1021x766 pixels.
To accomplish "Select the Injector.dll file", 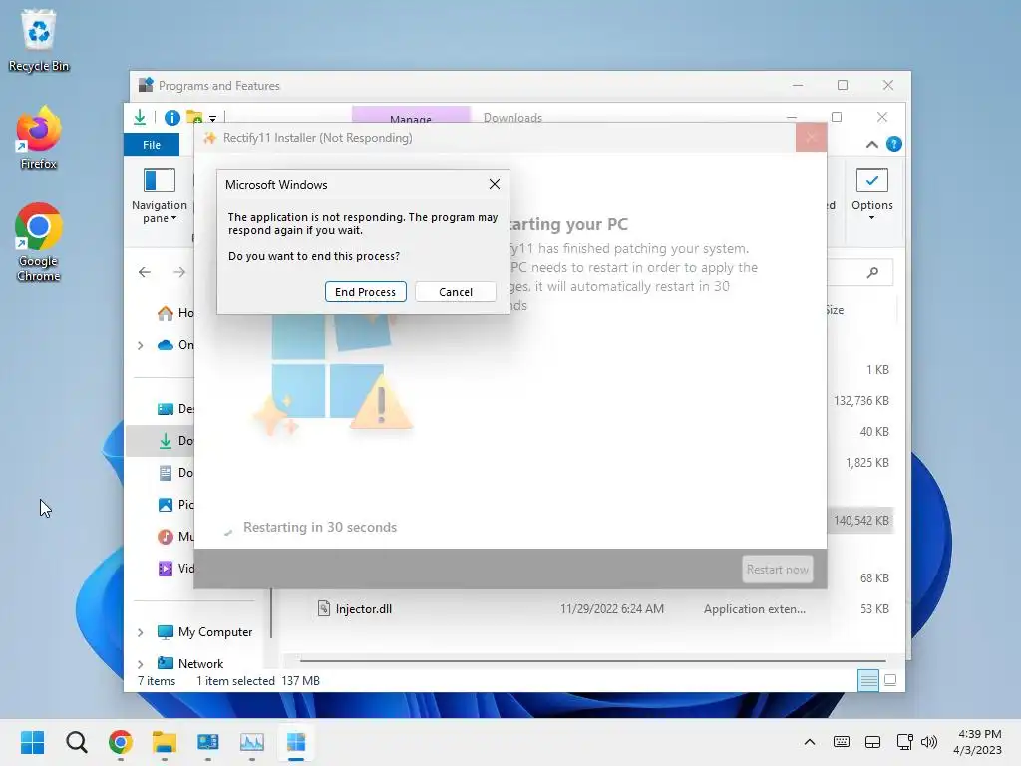I will tap(355, 609).
